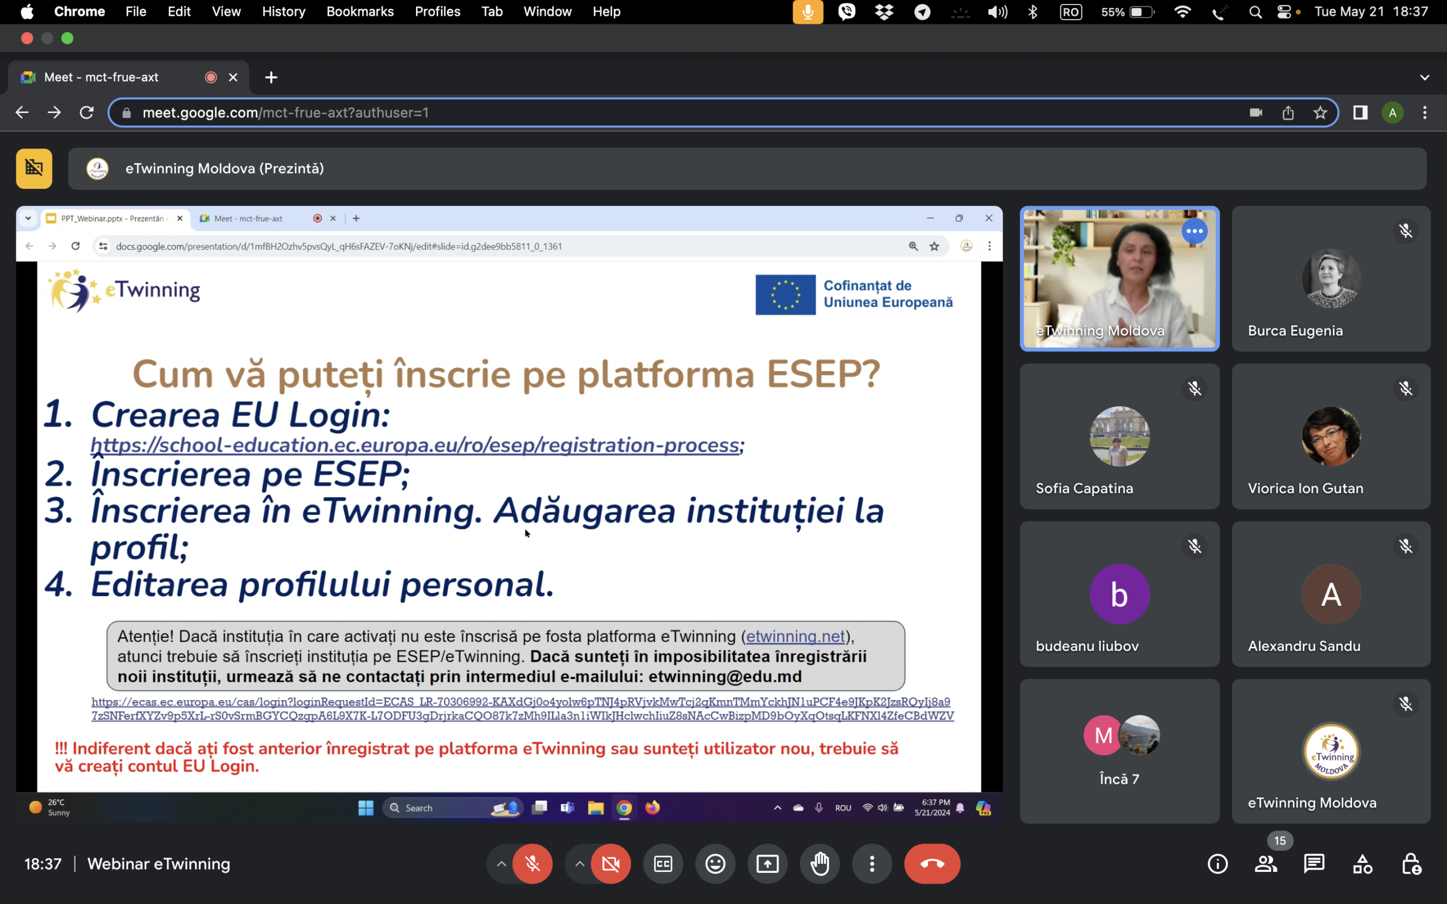Toggle closed captions on
Image resolution: width=1447 pixels, height=904 pixels.
662,863
